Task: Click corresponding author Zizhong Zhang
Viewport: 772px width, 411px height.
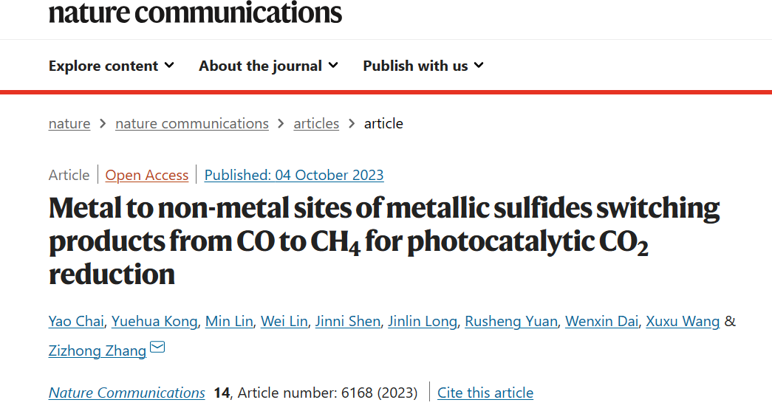Action: pyautogui.click(x=97, y=351)
